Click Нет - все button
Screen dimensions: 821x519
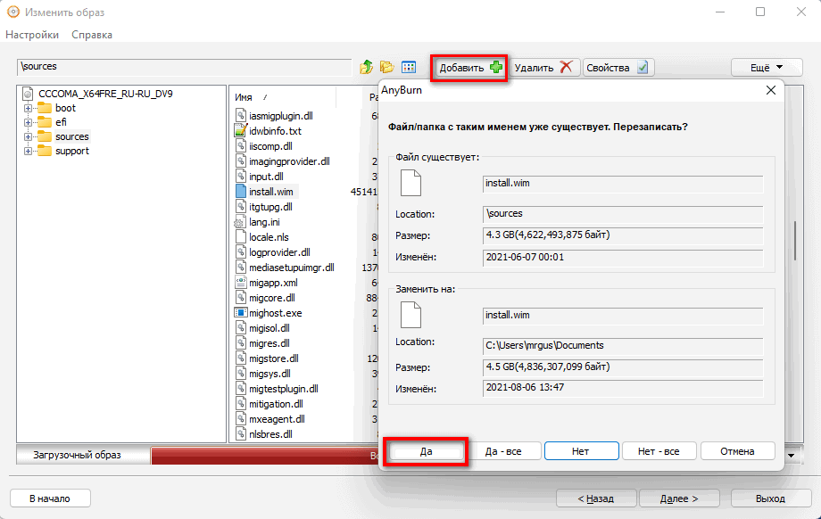[x=659, y=451]
